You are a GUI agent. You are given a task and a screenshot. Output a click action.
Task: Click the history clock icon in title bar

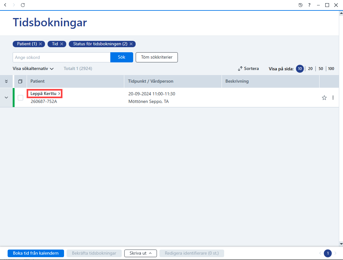point(301,5)
